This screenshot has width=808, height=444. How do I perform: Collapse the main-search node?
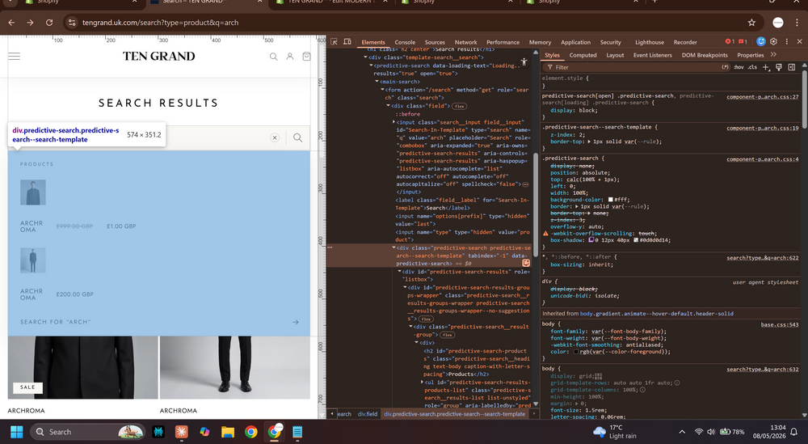(x=377, y=82)
